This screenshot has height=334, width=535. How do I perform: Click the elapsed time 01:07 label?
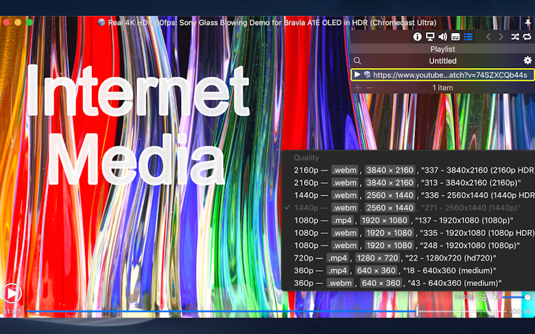(x=11, y=311)
